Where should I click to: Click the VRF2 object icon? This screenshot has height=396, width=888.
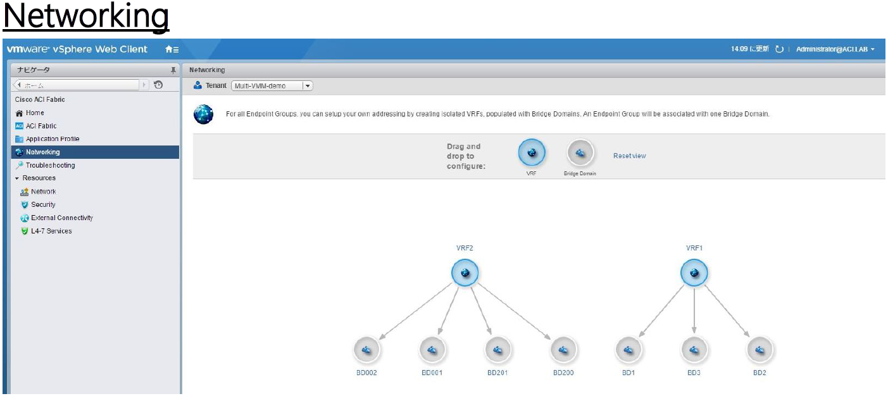coord(465,272)
